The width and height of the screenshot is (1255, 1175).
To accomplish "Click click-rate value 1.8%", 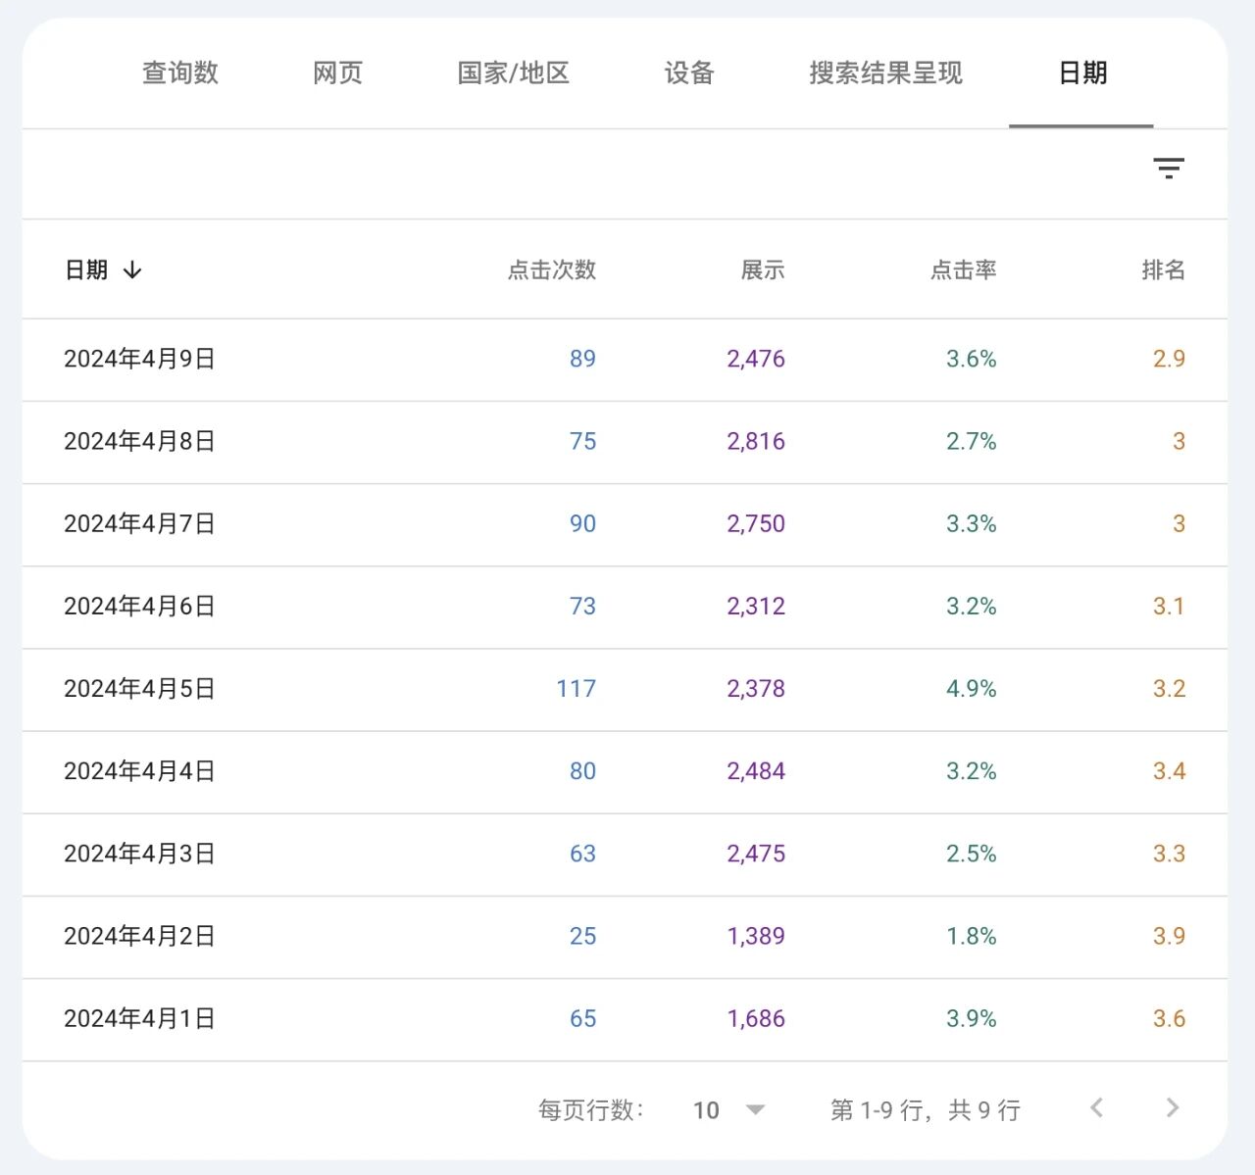I will [972, 936].
